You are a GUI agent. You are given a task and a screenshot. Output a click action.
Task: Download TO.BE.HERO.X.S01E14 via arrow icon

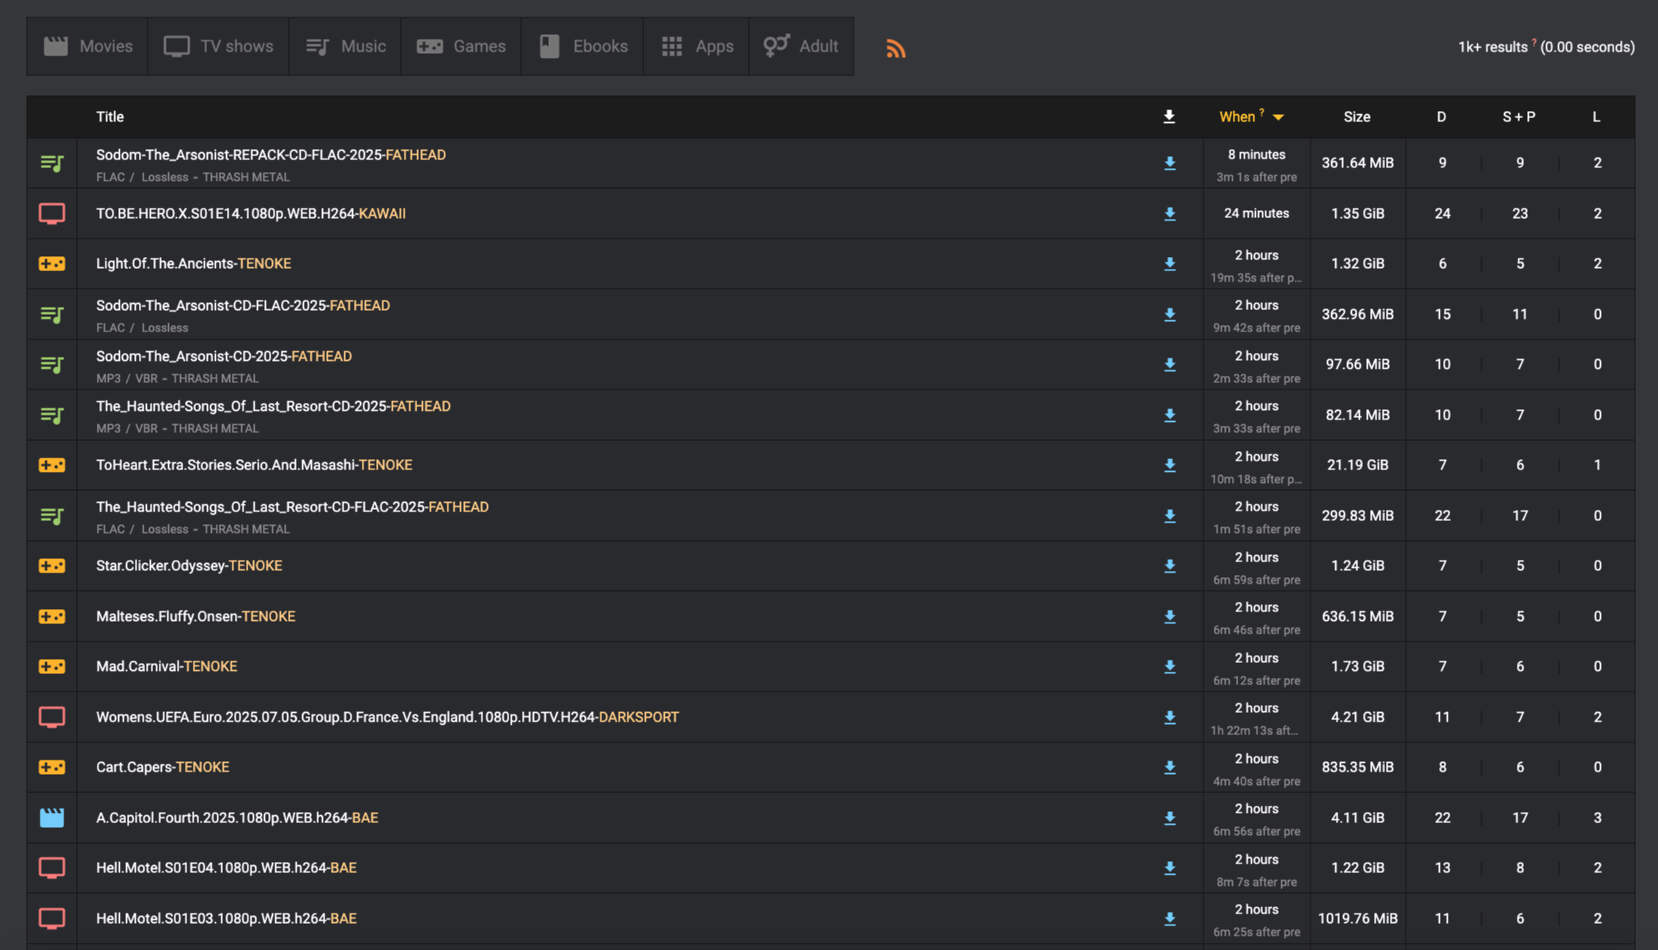tap(1169, 214)
